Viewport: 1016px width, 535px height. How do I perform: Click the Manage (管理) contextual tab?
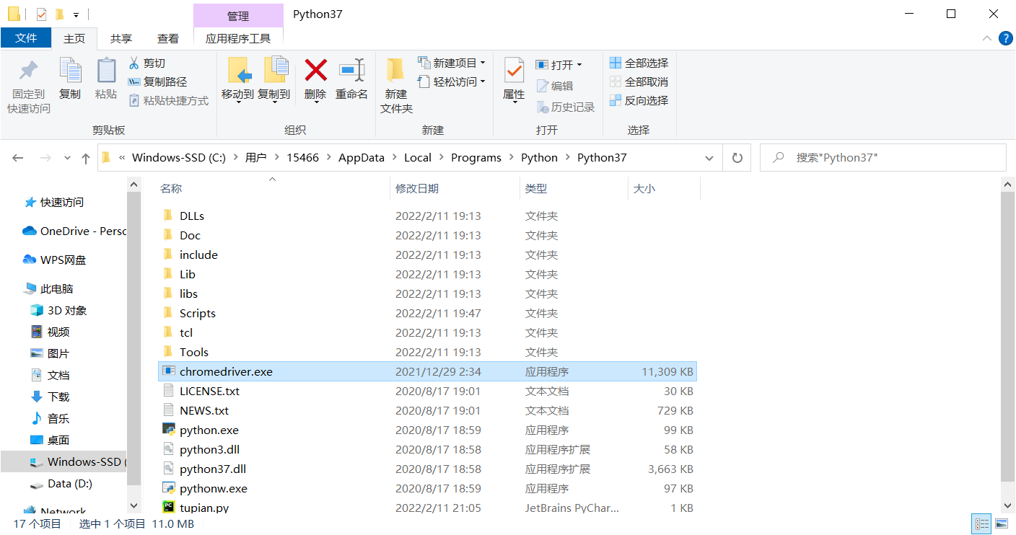[238, 16]
